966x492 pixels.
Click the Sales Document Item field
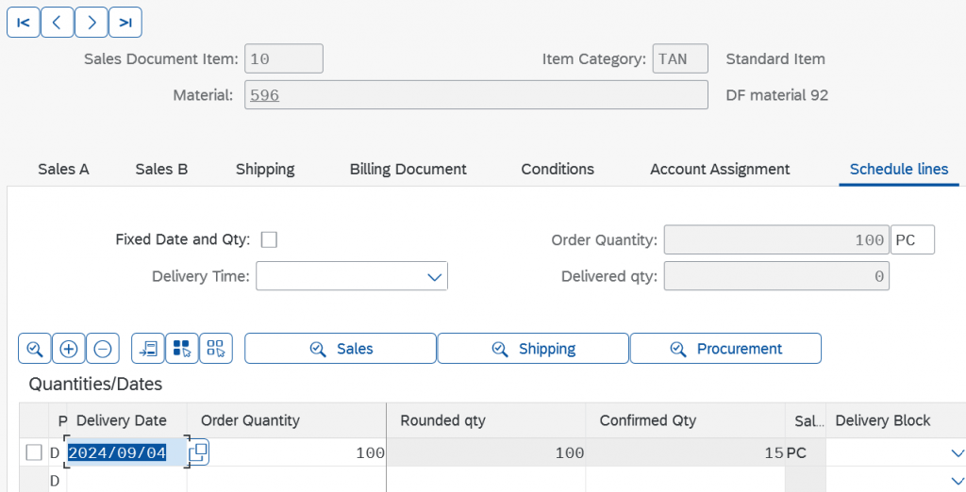pyautogui.click(x=283, y=59)
